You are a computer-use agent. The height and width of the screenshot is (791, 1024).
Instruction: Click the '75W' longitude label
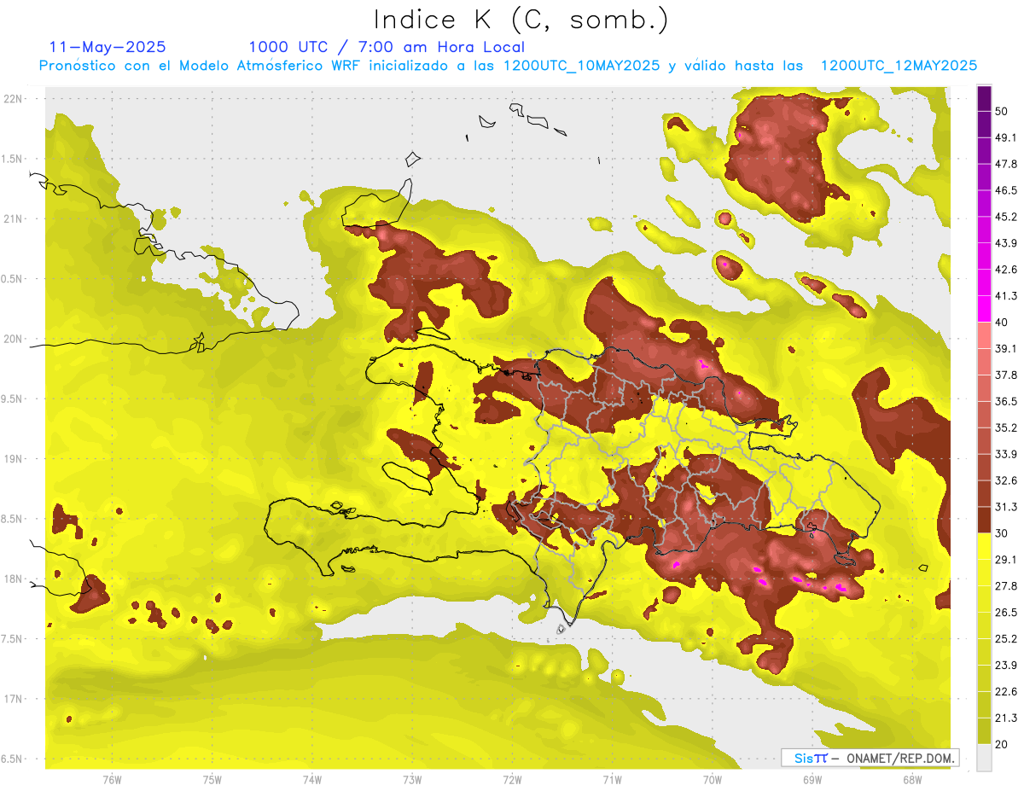tap(212, 781)
